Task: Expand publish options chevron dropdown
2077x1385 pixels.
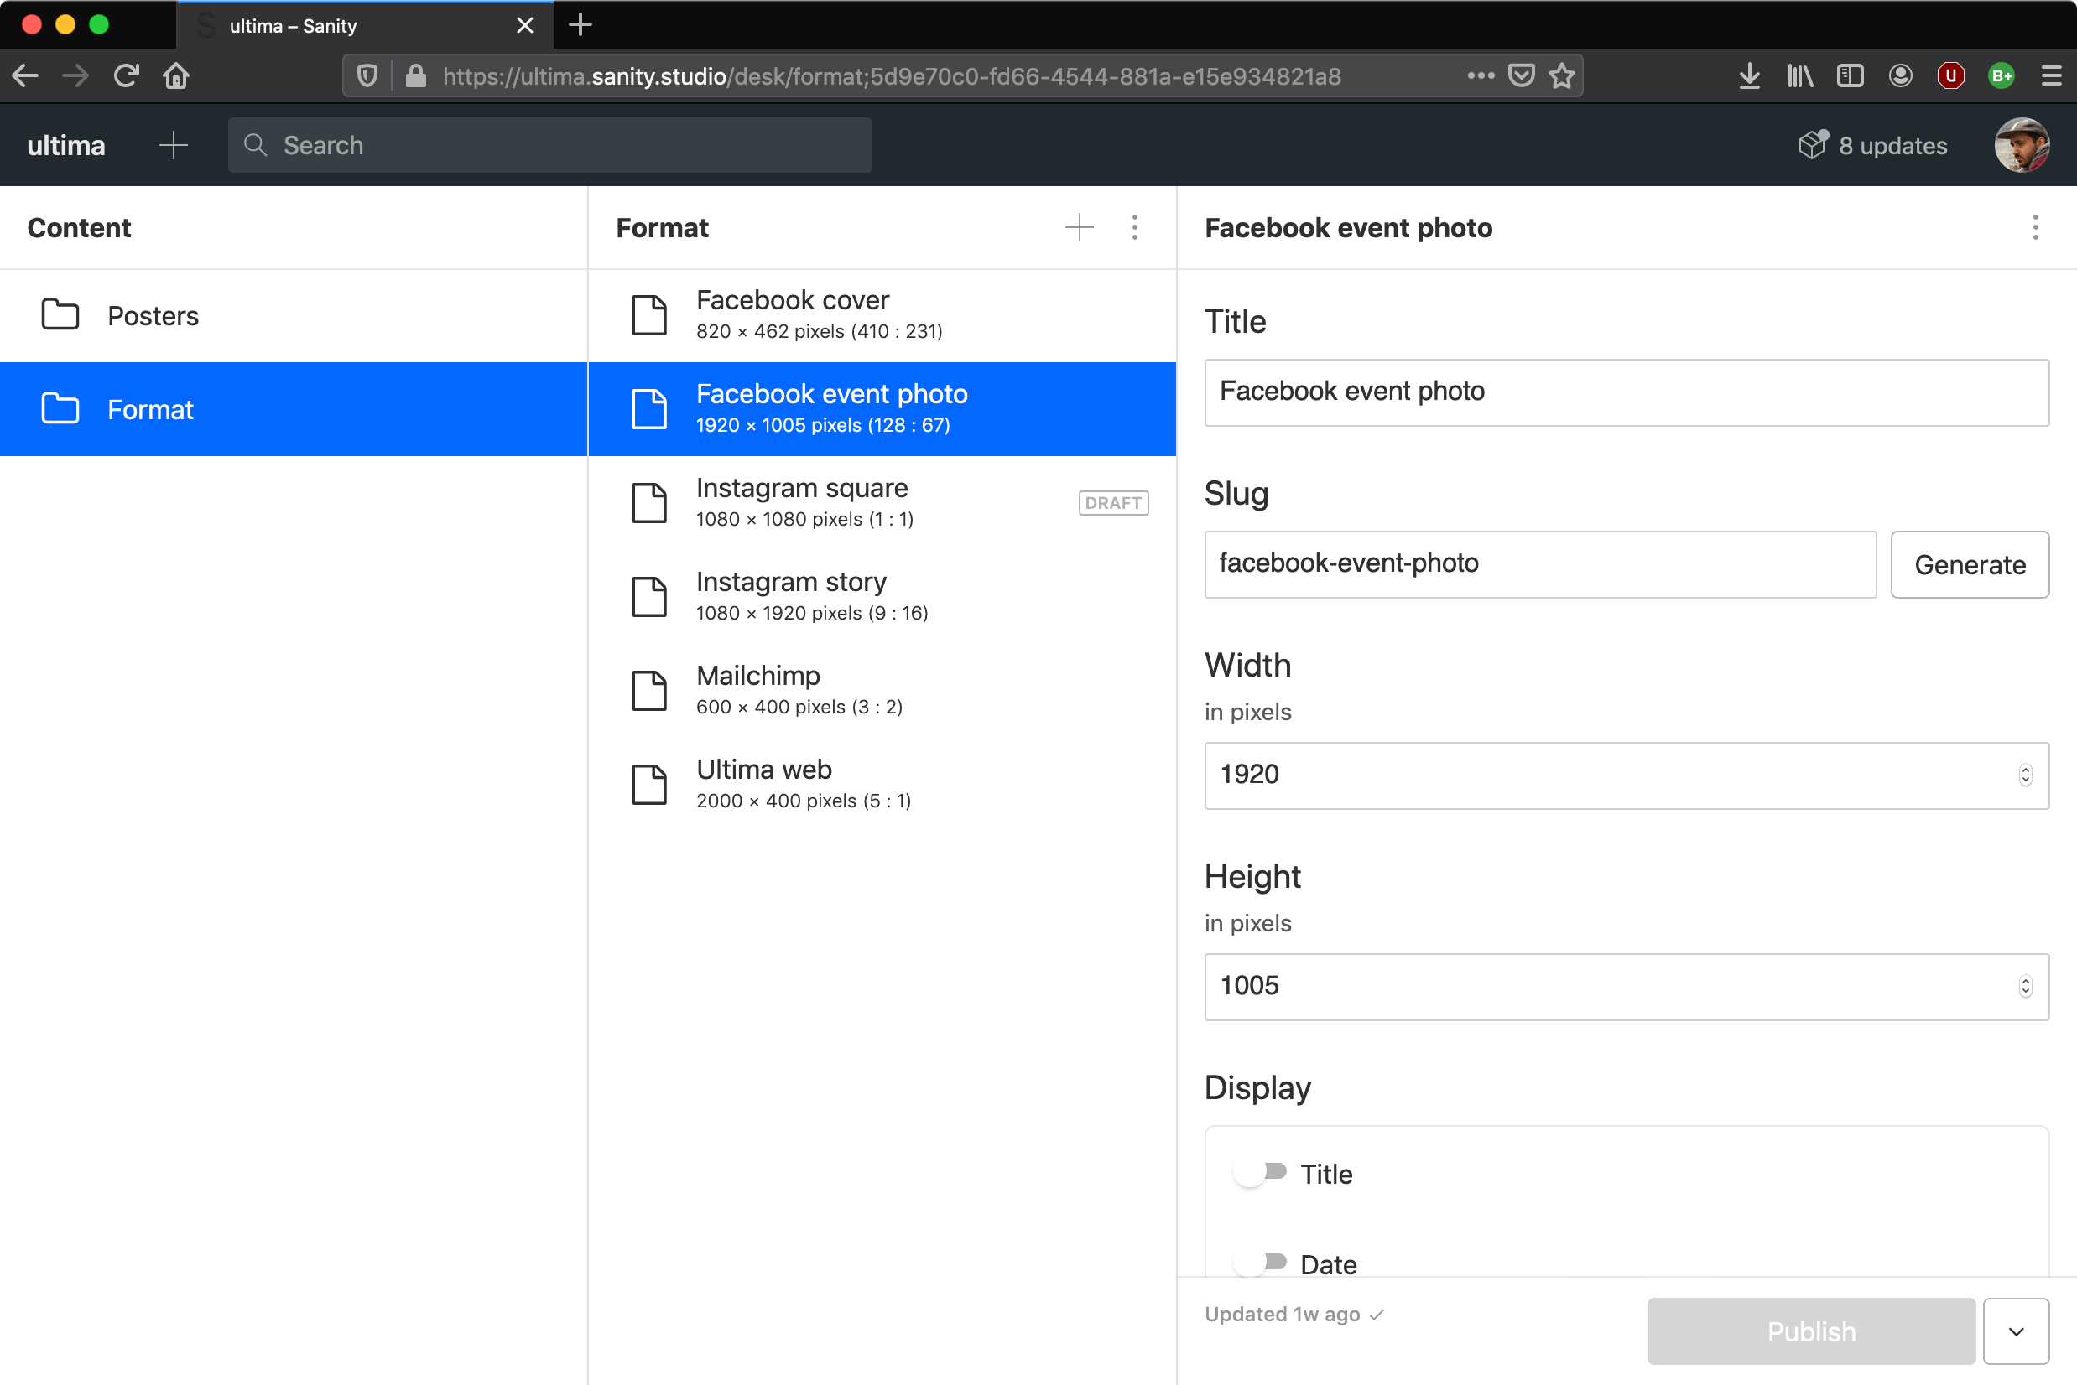Action: 2016,1331
